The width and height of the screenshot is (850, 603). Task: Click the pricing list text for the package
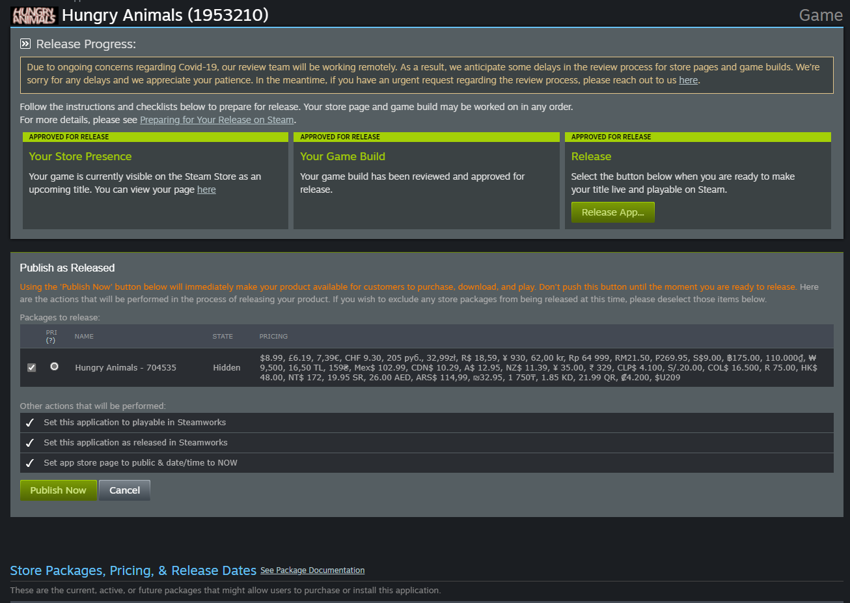tap(538, 367)
